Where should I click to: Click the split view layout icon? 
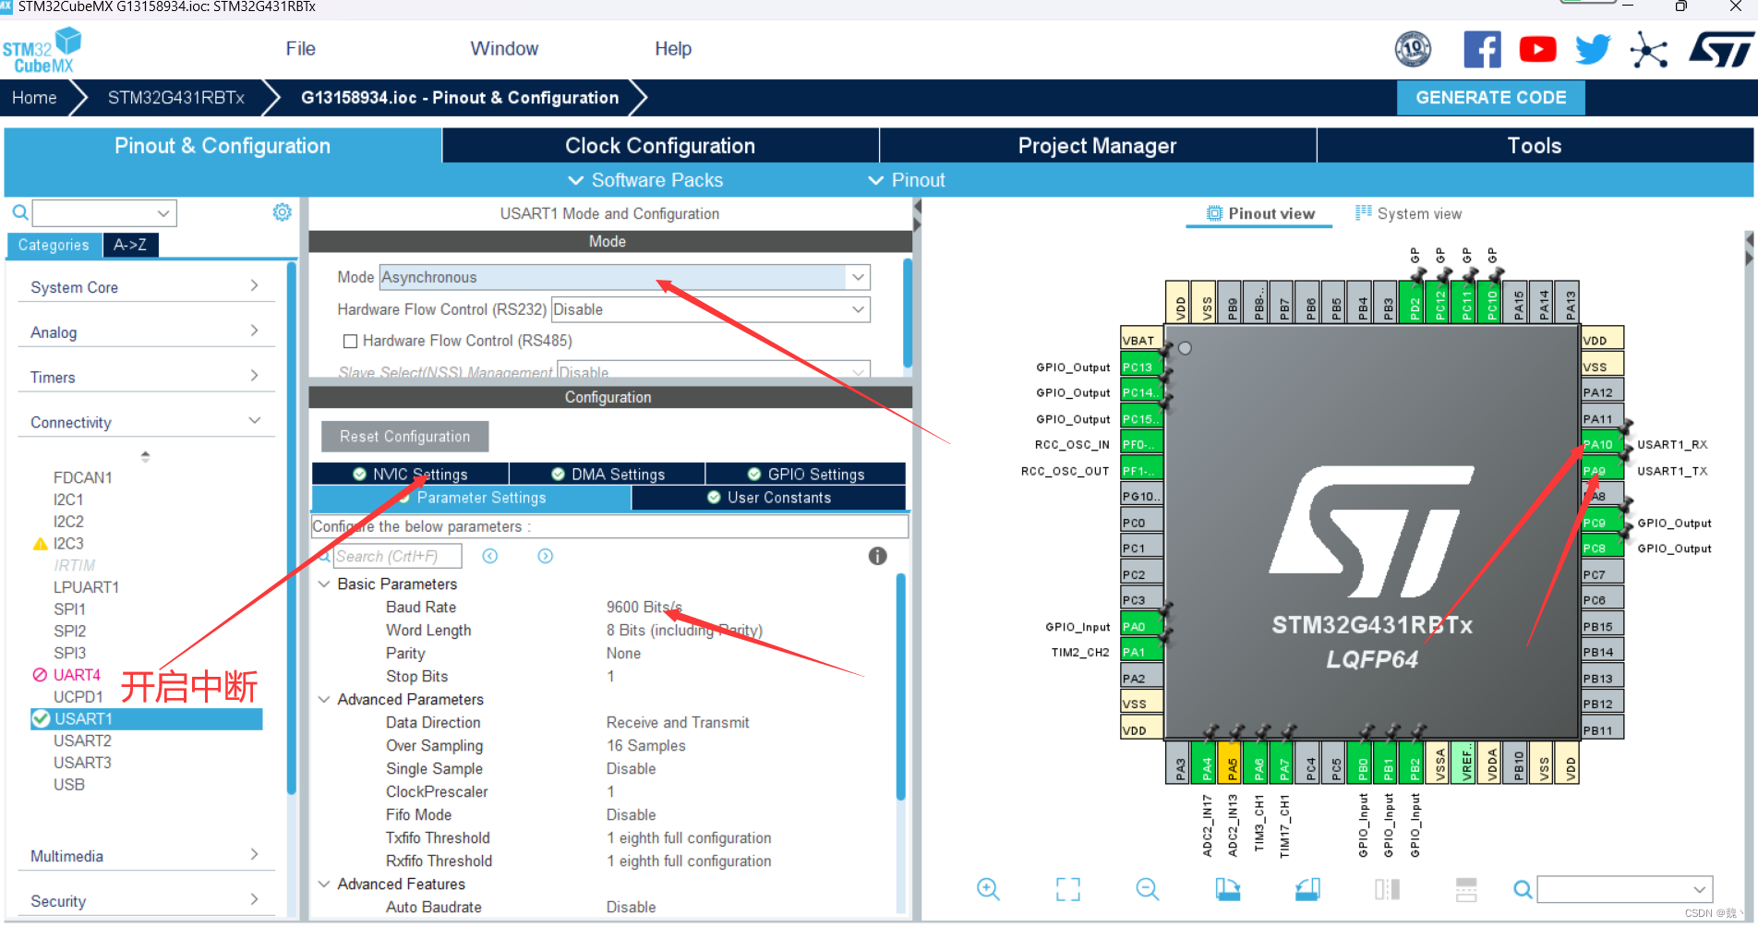pos(1387,889)
